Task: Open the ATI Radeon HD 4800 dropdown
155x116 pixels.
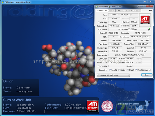Action: click(113, 75)
